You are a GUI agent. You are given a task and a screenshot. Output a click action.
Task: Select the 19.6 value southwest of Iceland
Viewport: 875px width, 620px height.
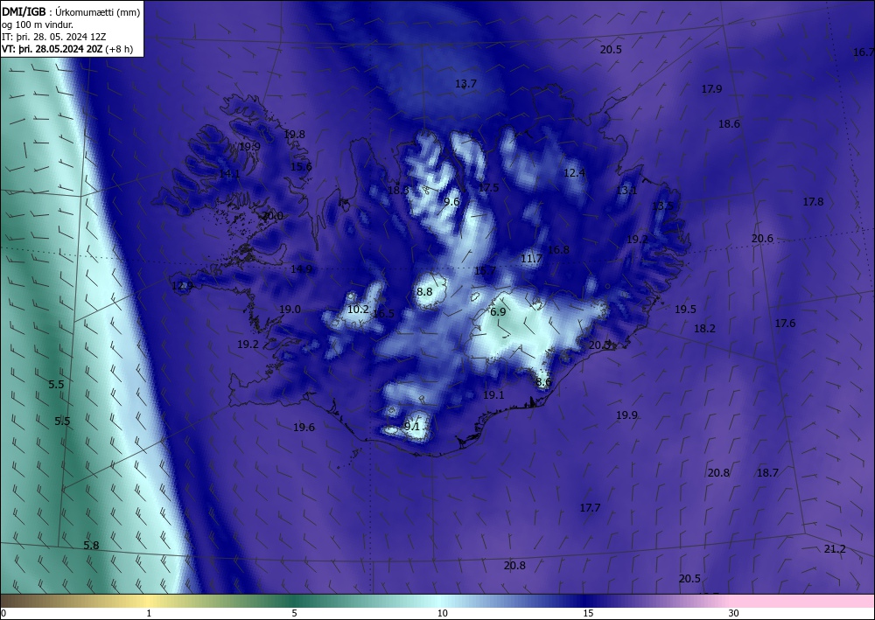click(304, 428)
